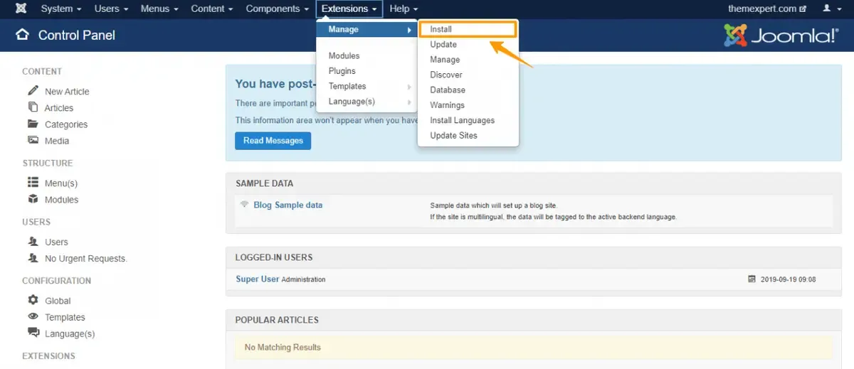Click the list icon beside Menu(s)
This screenshot has width=854, height=369.
[33, 182]
